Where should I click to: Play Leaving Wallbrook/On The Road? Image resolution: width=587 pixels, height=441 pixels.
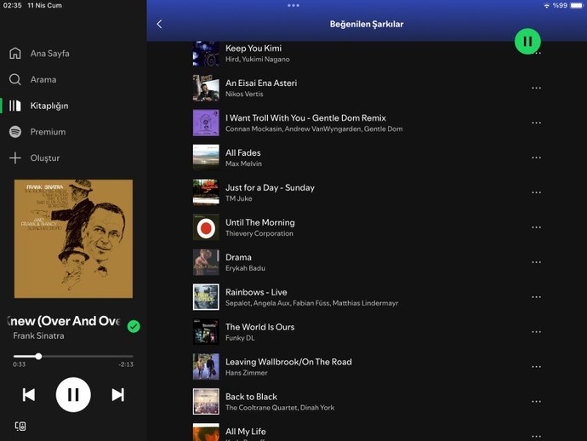(x=367, y=367)
